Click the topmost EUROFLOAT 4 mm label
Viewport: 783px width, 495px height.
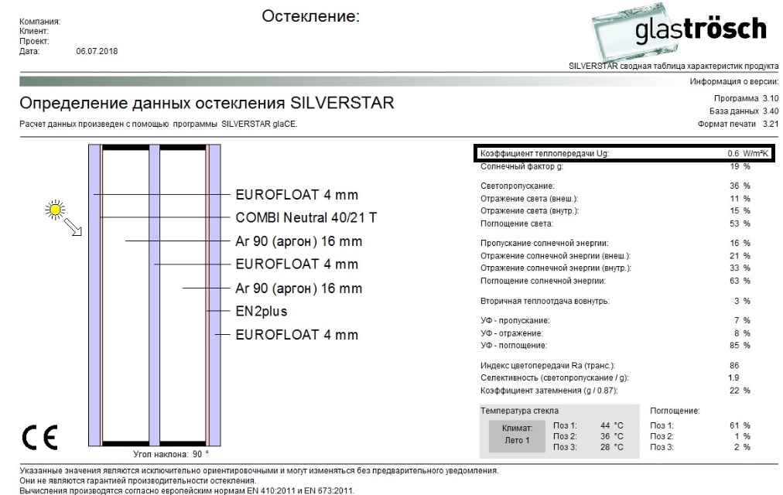[x=296, y=194]
